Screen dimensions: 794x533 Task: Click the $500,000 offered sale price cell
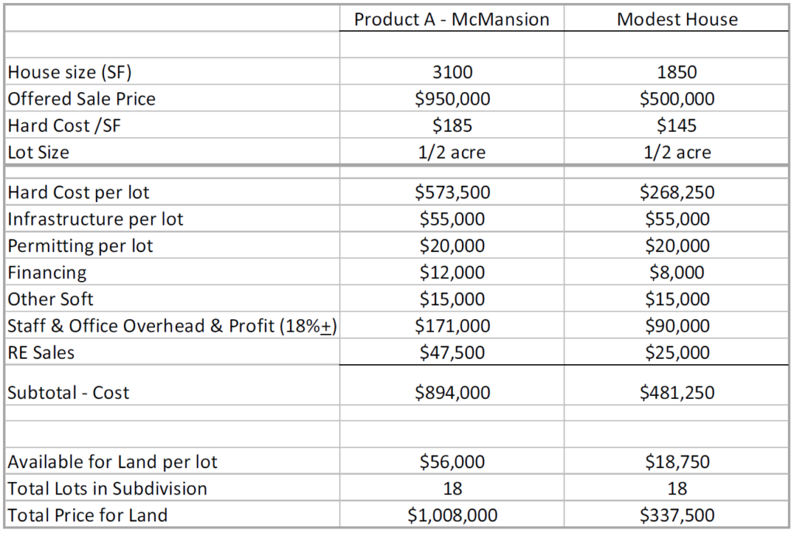tap(677, 99)
